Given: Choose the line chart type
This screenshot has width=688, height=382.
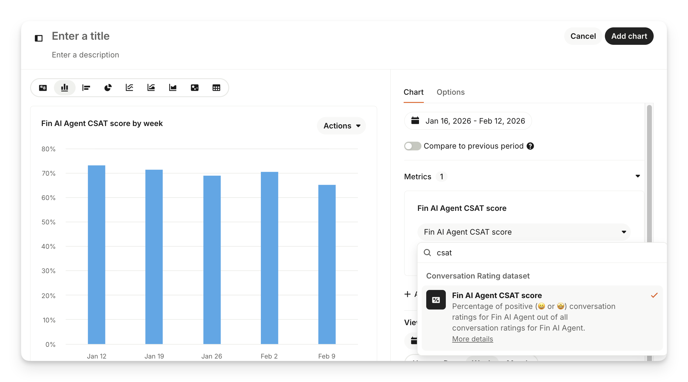Looking at the screenshot, I should [x=130, y=88].
